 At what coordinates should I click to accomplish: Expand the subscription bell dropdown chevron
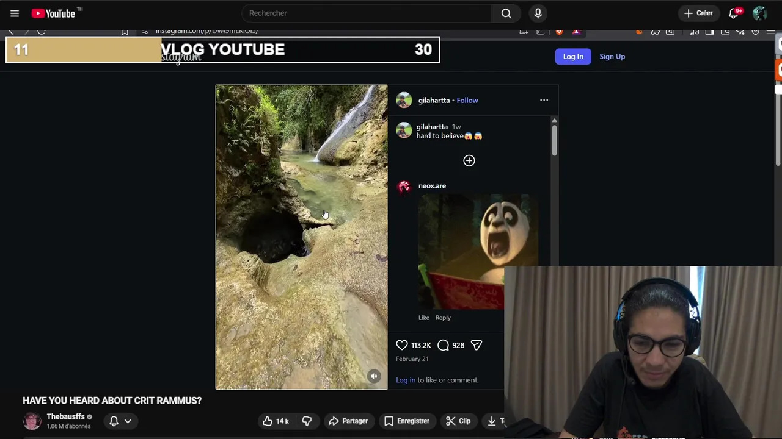click(128, 421)
